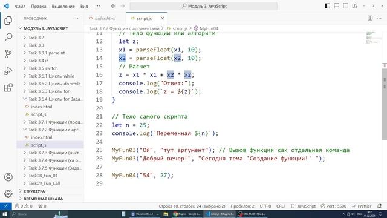This screenshot has width=387, height=218.
Task: Open the Source Control view
Action: click(x=8, y=54)
